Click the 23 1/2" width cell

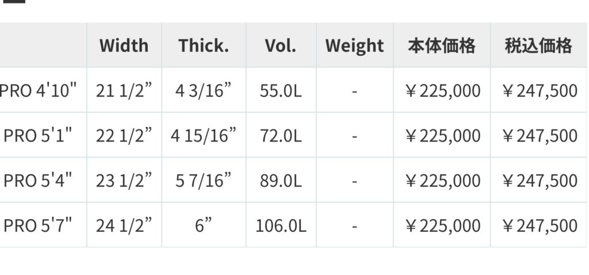tap(124, 181)
